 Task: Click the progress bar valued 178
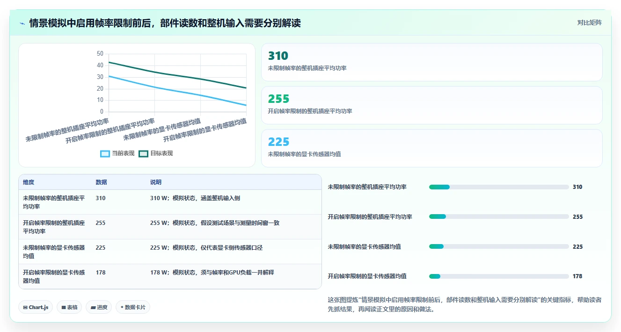tap(499, 276)
